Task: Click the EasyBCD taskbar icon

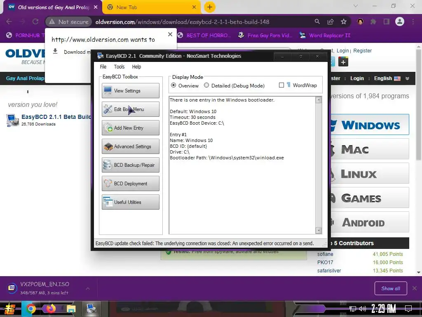Action: (x=91, y=309)
